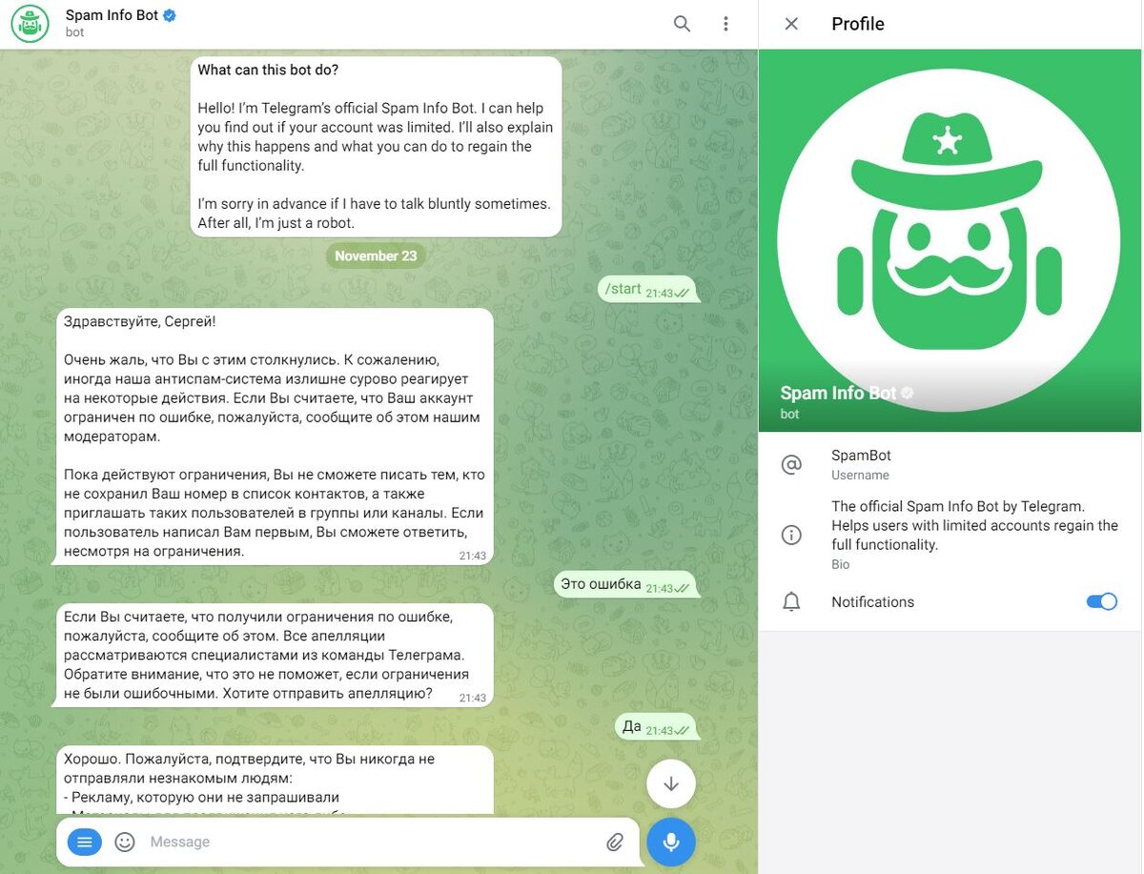Viewport: 1144px width, 874px height.
Task: Open the three-dot chat options menu
Action: 725,24
